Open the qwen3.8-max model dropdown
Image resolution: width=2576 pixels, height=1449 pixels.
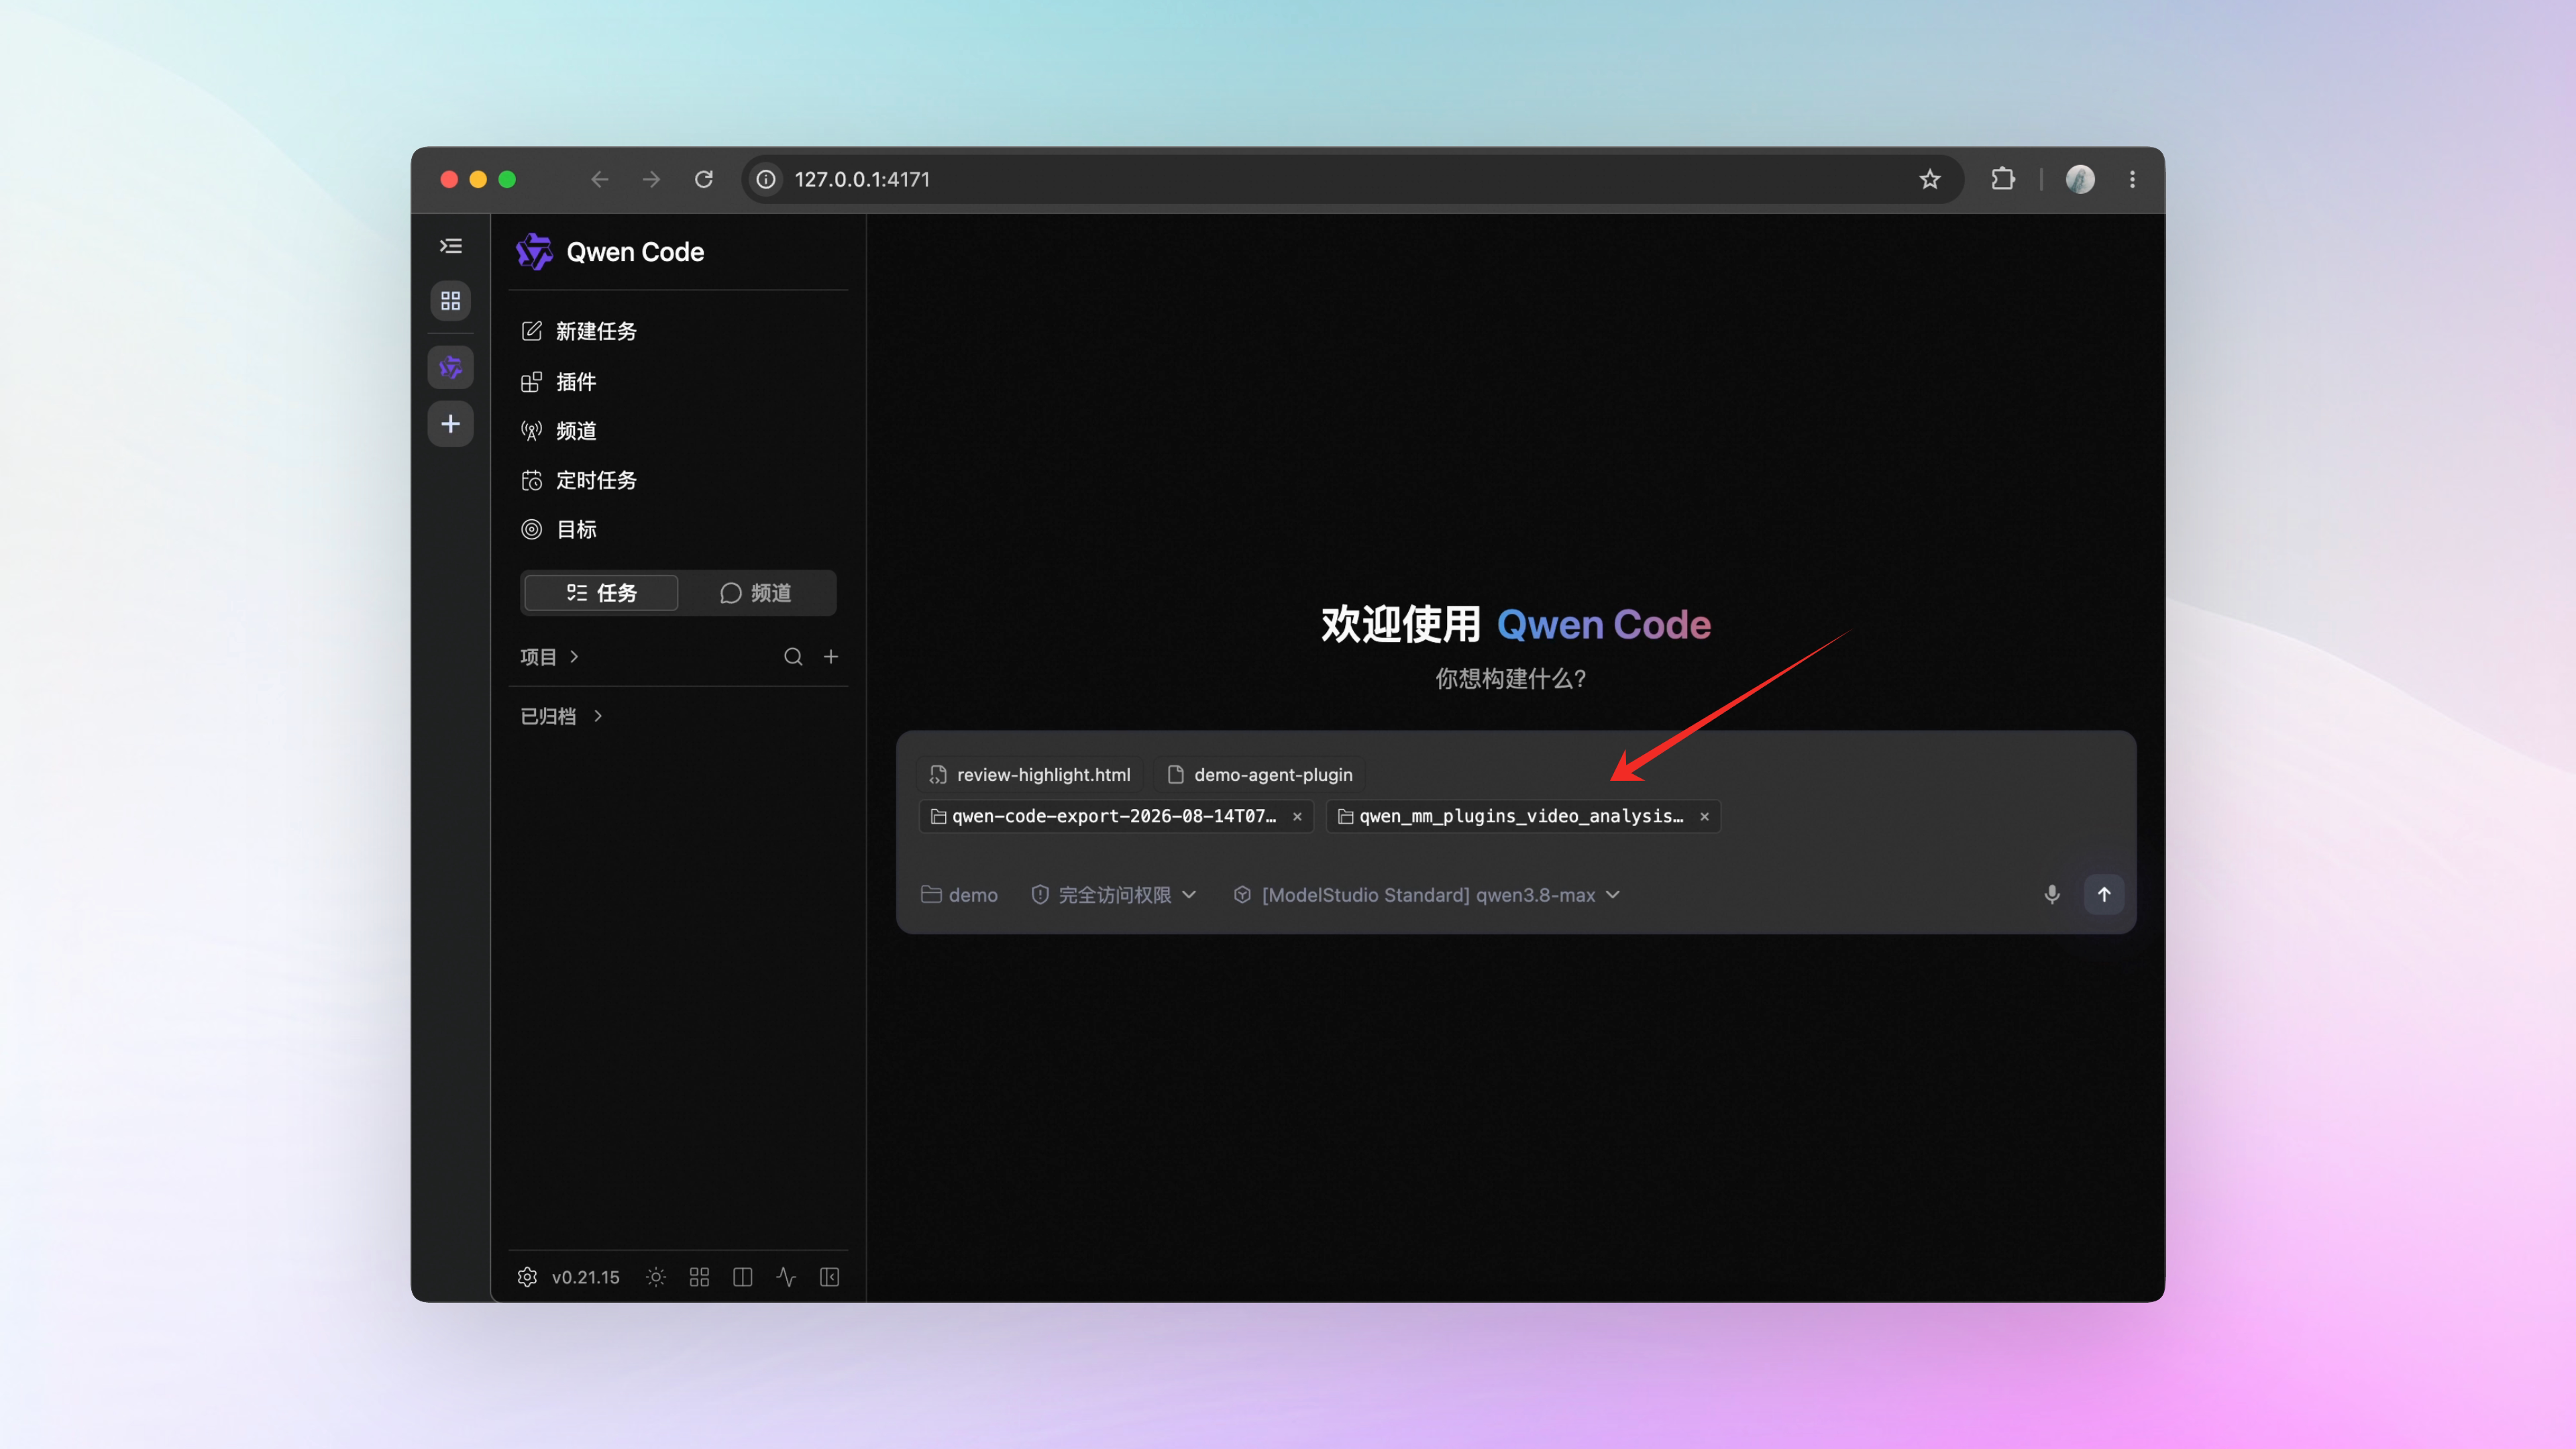click(1426, 895)
